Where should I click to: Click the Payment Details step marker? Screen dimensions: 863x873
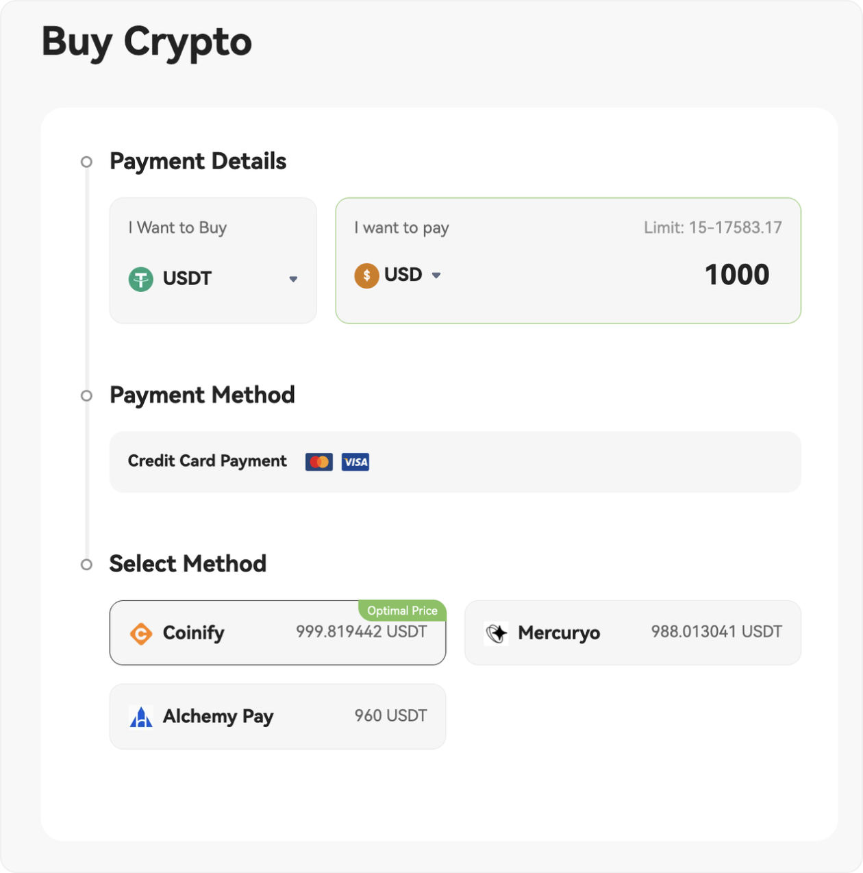[86, 162]
